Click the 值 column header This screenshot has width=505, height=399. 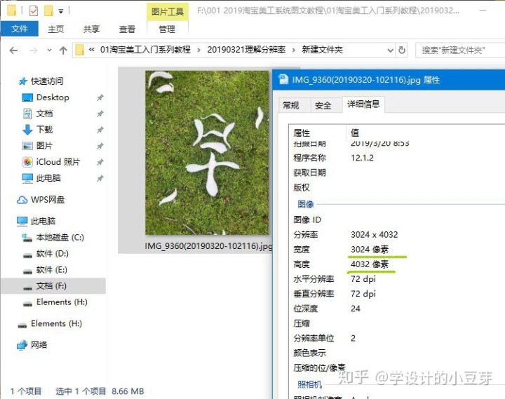[x=355, y=133]
